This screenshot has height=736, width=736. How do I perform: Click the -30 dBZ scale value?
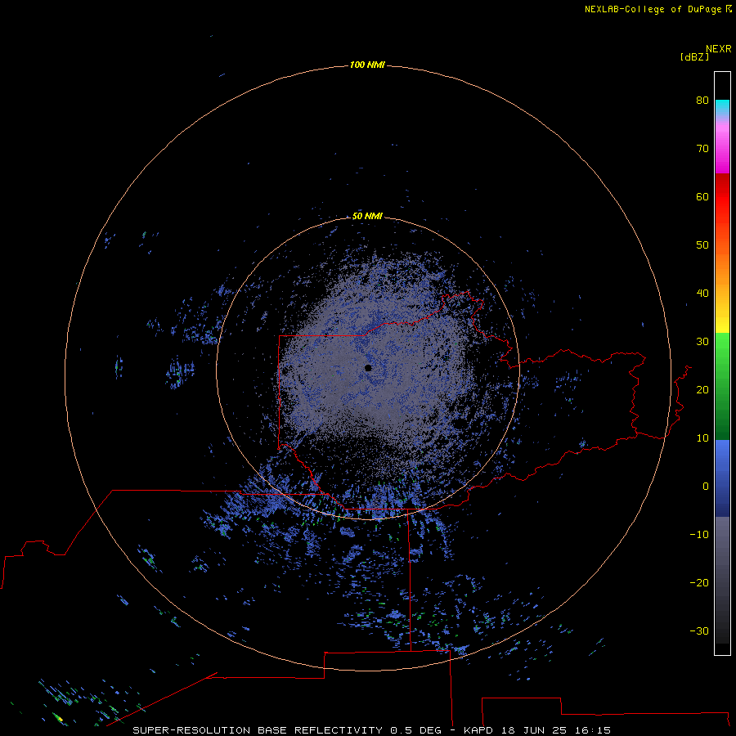click(699, 631)
